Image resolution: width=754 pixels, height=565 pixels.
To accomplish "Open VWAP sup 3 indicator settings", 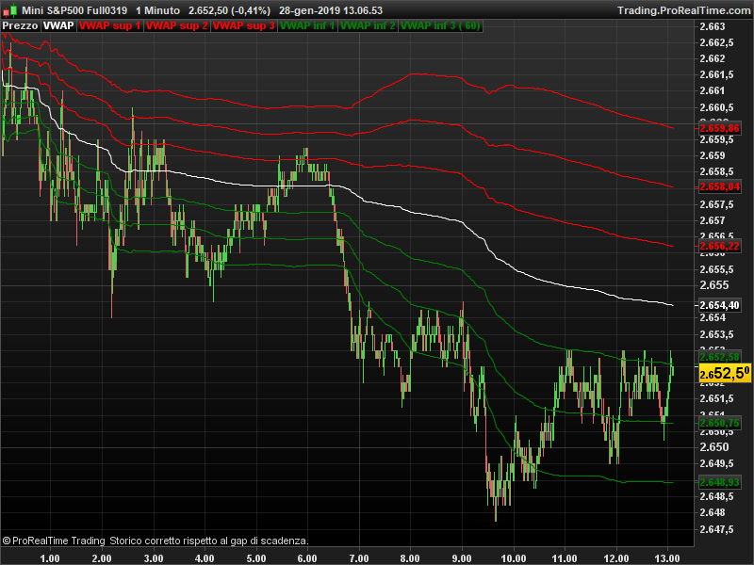I will [243, 26].
